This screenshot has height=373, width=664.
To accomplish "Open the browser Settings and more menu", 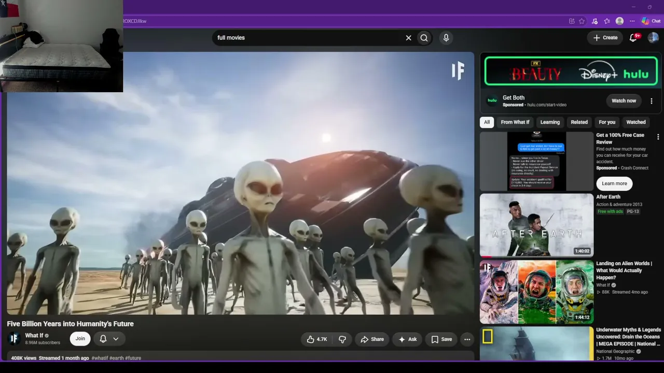I will click(632, 21).
